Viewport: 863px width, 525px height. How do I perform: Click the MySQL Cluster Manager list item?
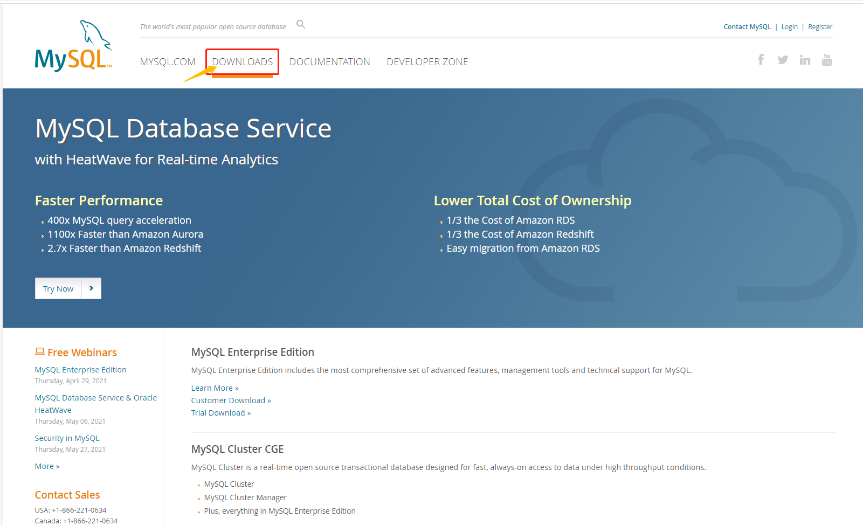coord(245,498)
